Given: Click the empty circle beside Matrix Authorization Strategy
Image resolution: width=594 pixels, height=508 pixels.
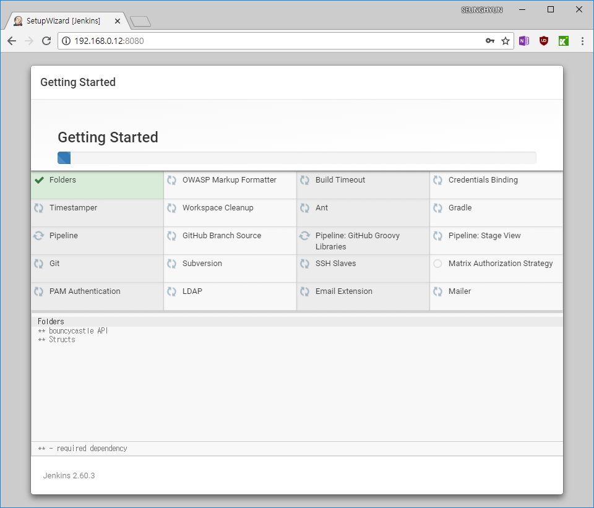Looking at the screenshot, I should 437,263.
